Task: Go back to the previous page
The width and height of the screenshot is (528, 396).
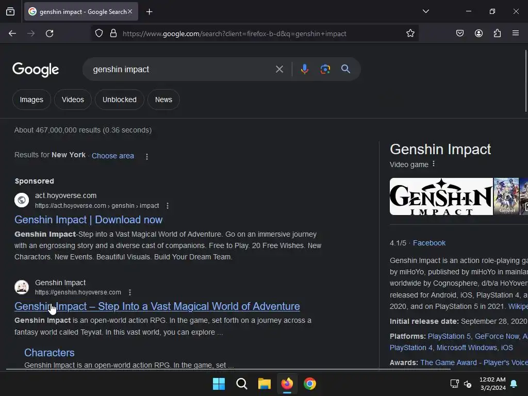Action: coord(12,34)
